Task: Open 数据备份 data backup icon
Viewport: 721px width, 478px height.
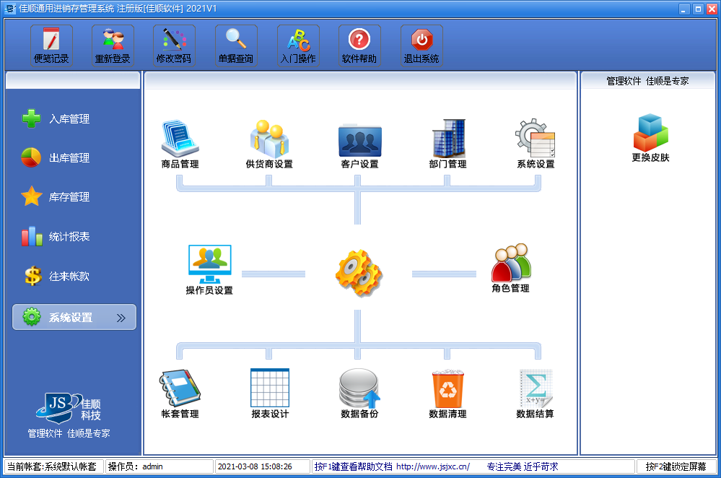Action: (359, 394)
